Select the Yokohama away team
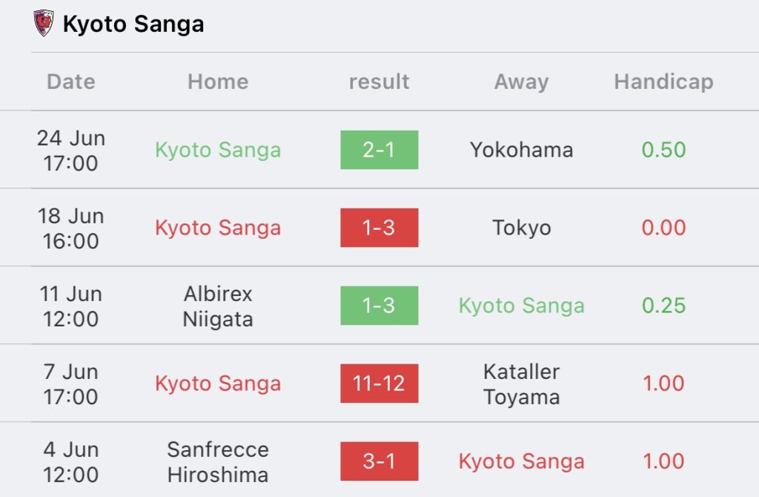Screen dimensions: 759x497 tap(521, 150)
